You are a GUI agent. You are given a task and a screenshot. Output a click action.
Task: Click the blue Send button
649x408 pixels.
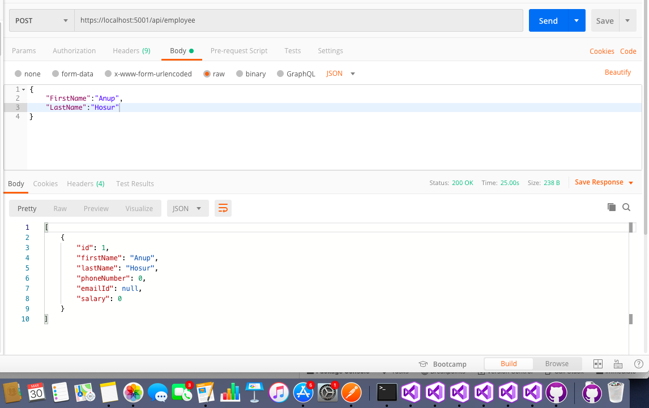pos(548,20)
